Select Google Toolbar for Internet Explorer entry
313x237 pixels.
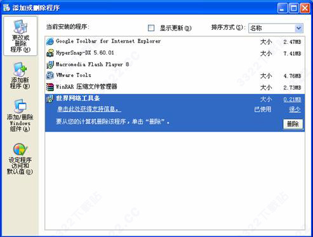[x=175, y=41]
